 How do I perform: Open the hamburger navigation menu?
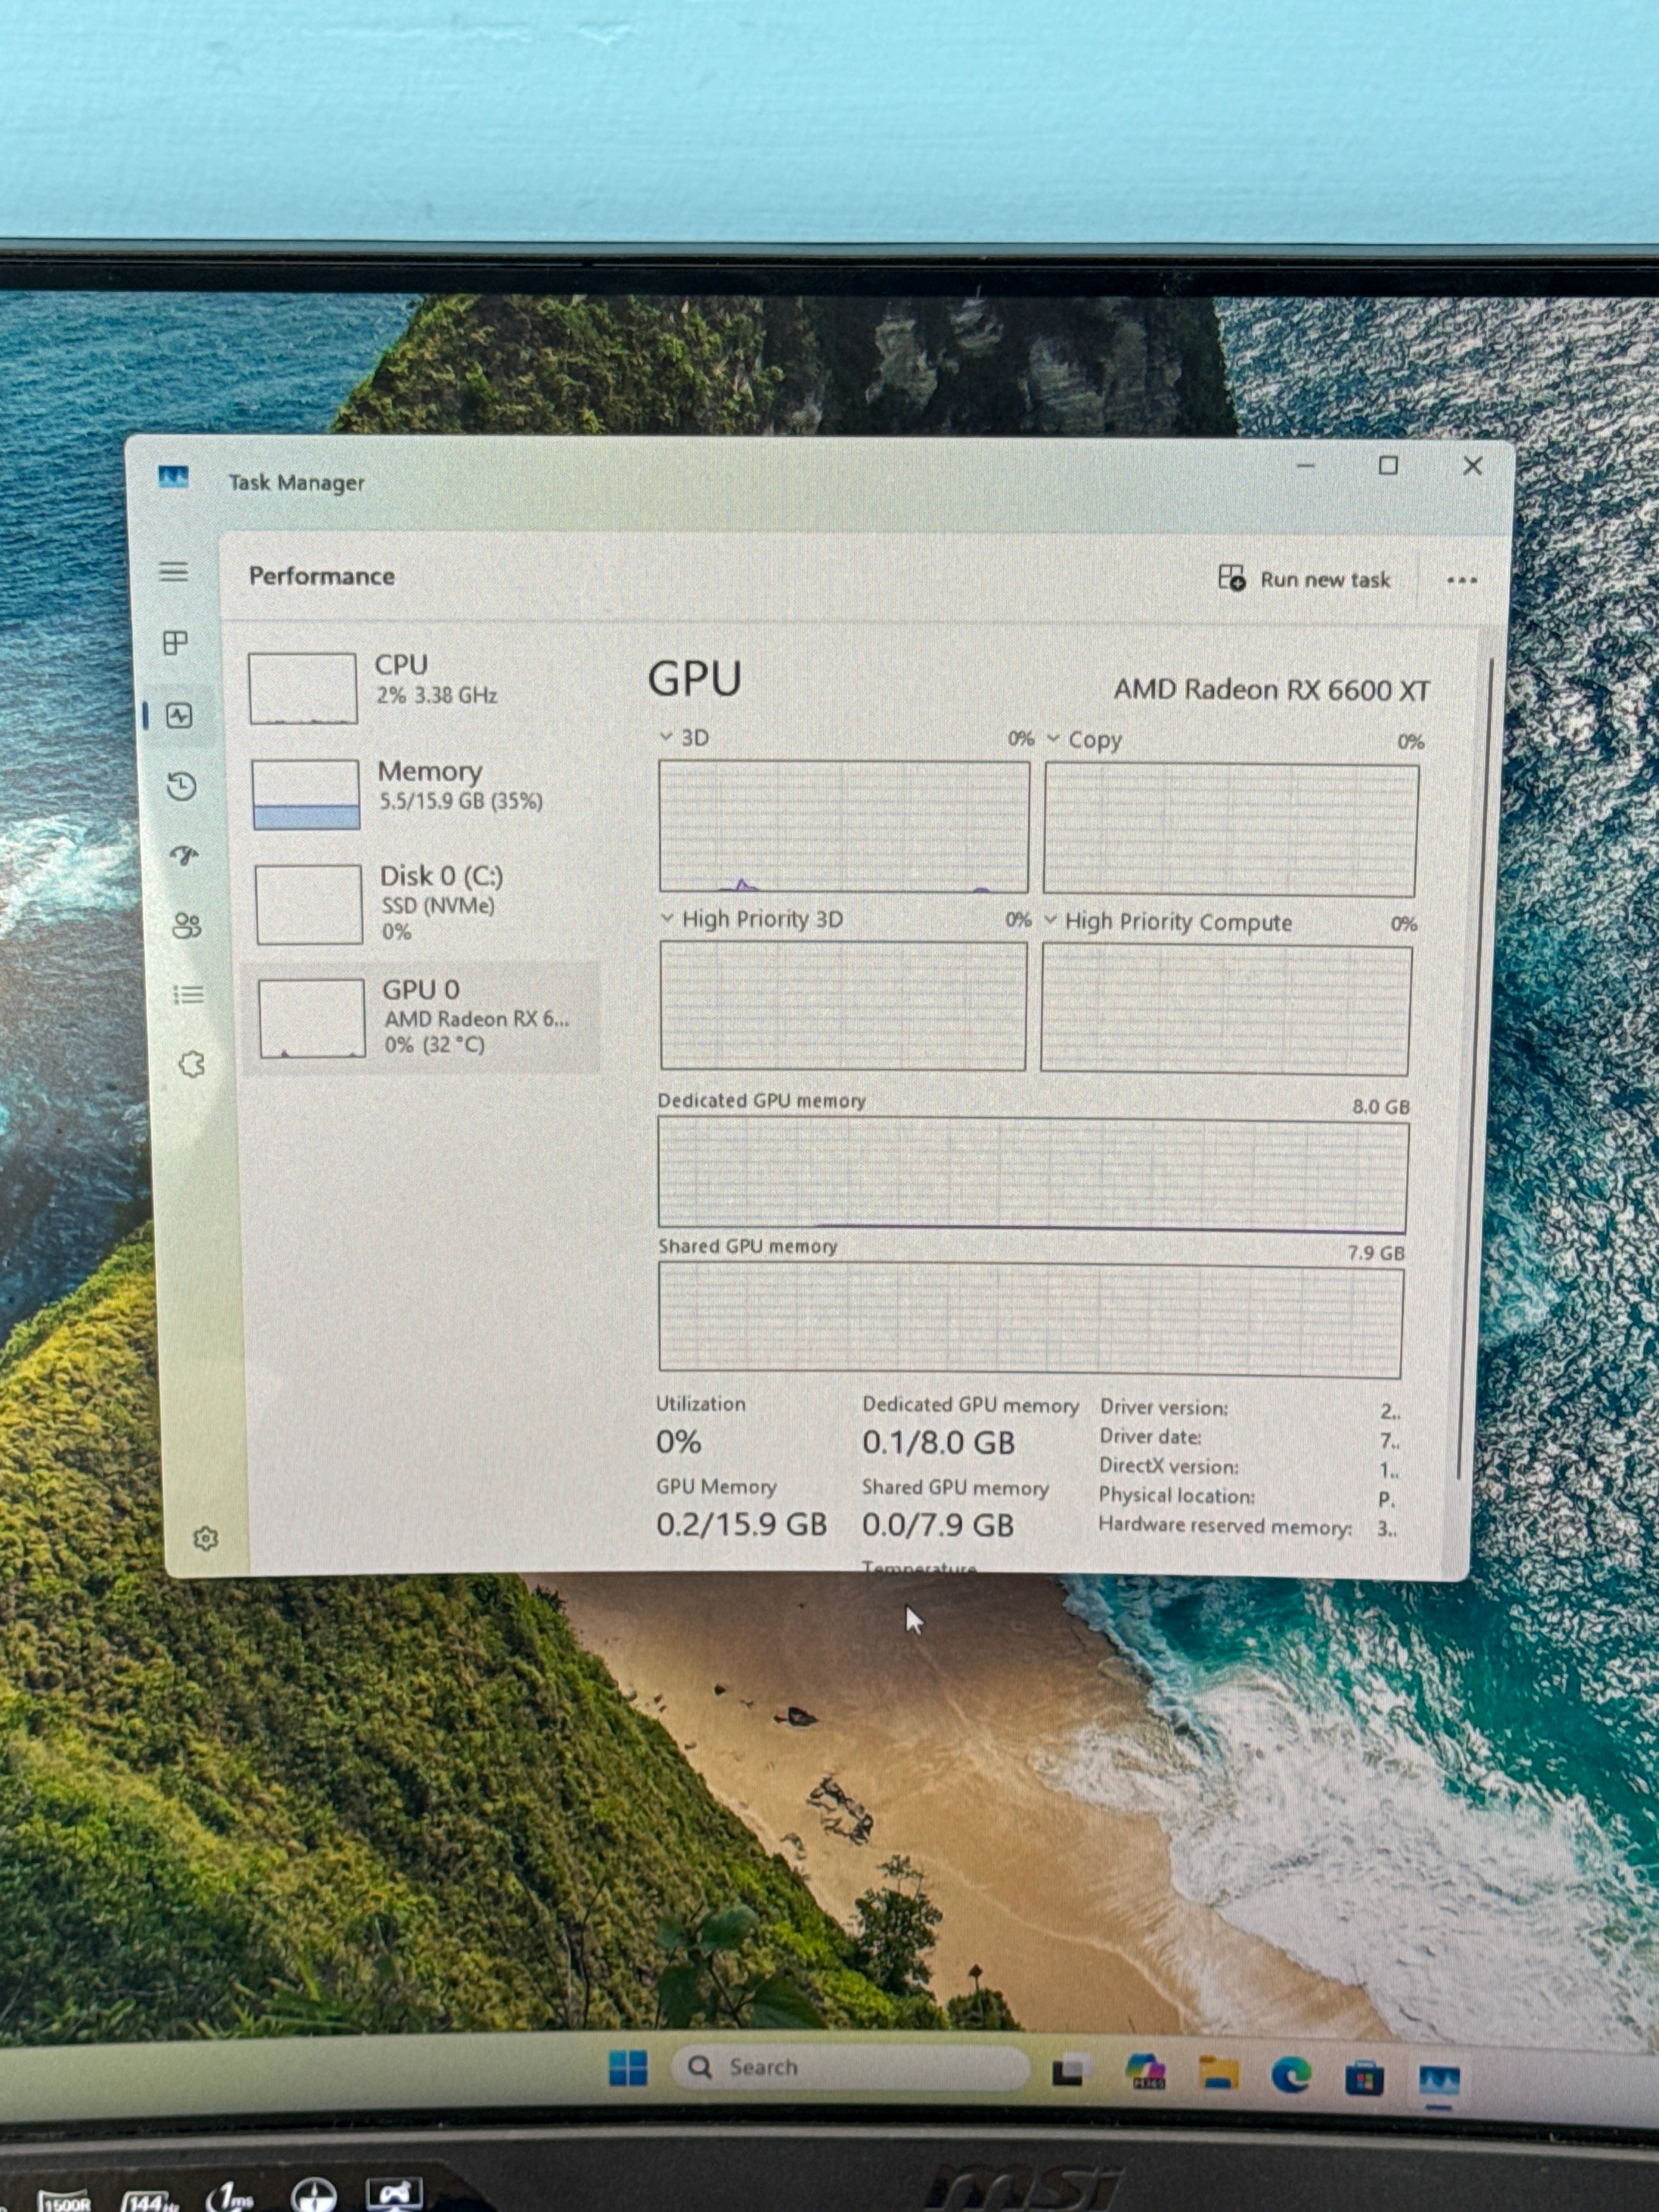pos(174,571)
